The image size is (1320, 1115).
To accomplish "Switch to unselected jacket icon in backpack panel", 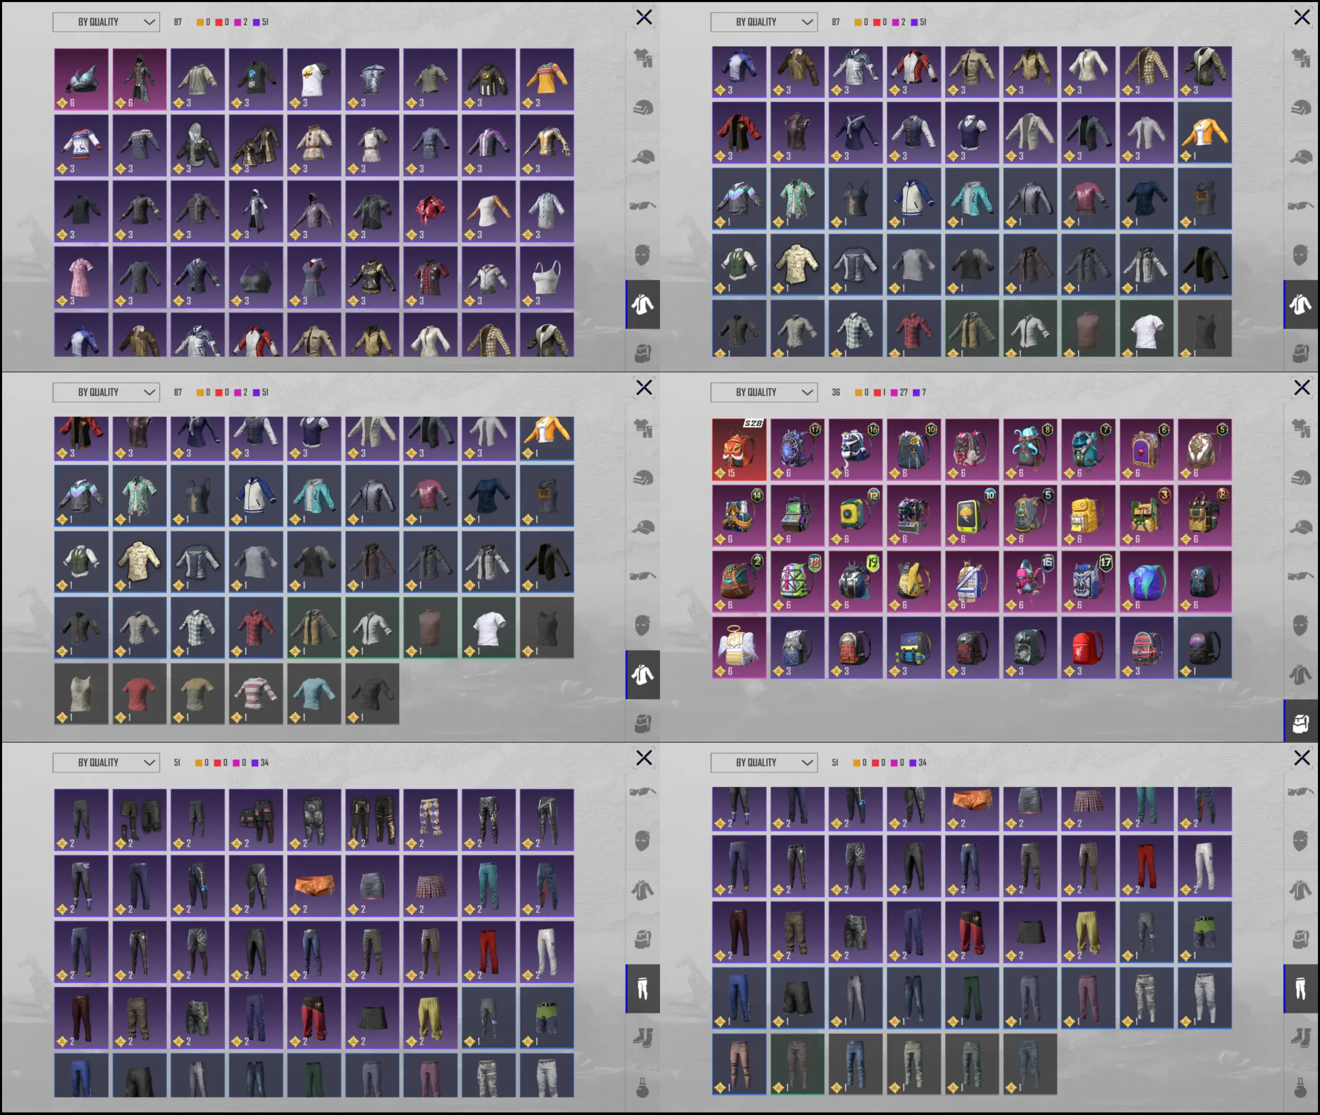I will (1300, 674).
